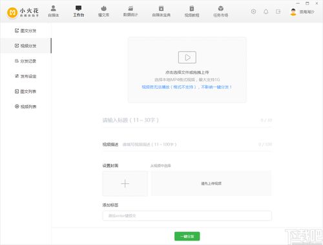Click the blue video format notice link
This screenshot has width=323, height=245.
(187, 87)
